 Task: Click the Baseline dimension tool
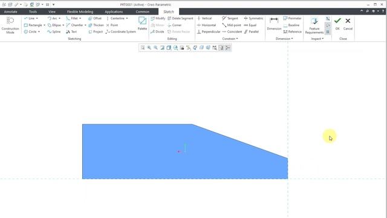tap(291, 25)
